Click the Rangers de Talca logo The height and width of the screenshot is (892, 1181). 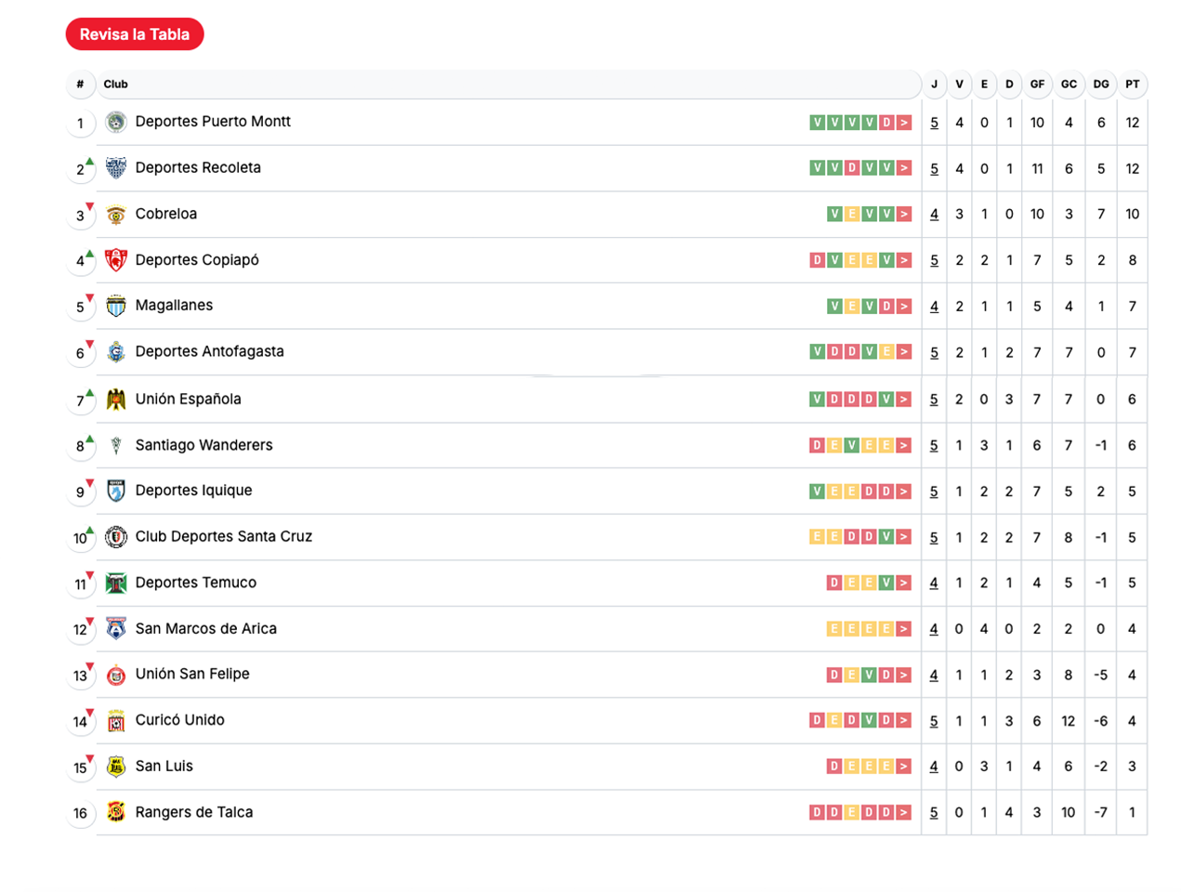pyautogui.click(x=116, y=812)
